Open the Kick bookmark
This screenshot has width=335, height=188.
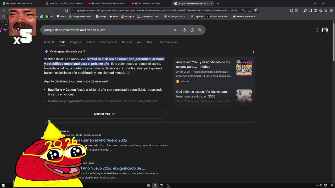point(50,16)
